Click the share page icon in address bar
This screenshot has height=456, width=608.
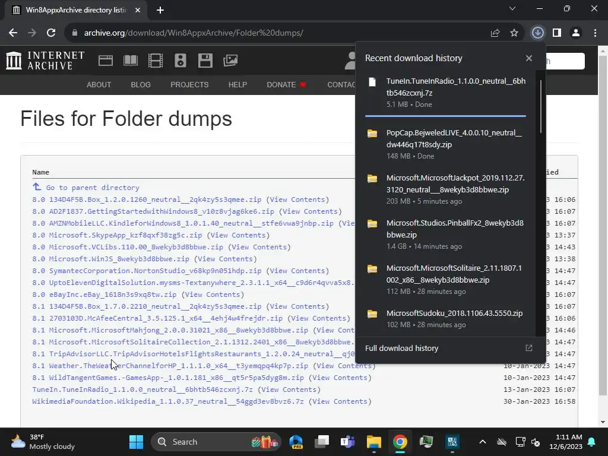tap(495, 33)
